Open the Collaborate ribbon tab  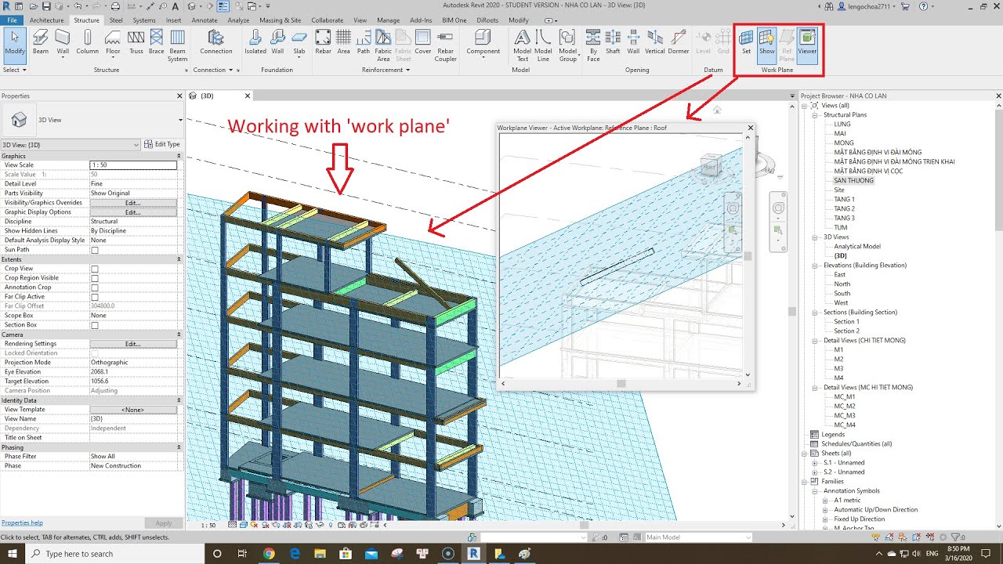(x=328, y=20)
